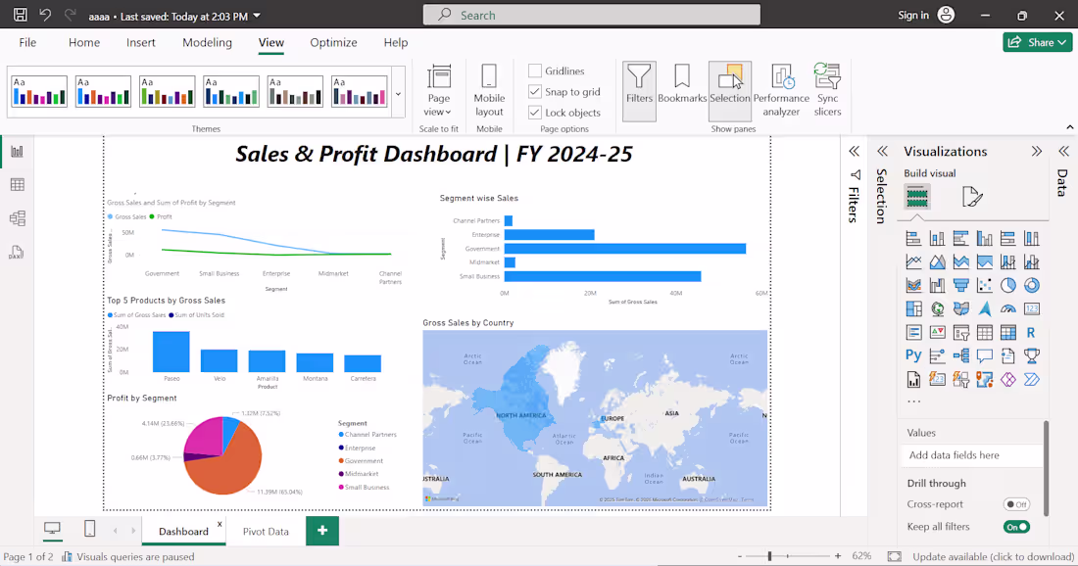Select the R script visual icon
Screen dimensions: 1078x566
pos(1031,331)
